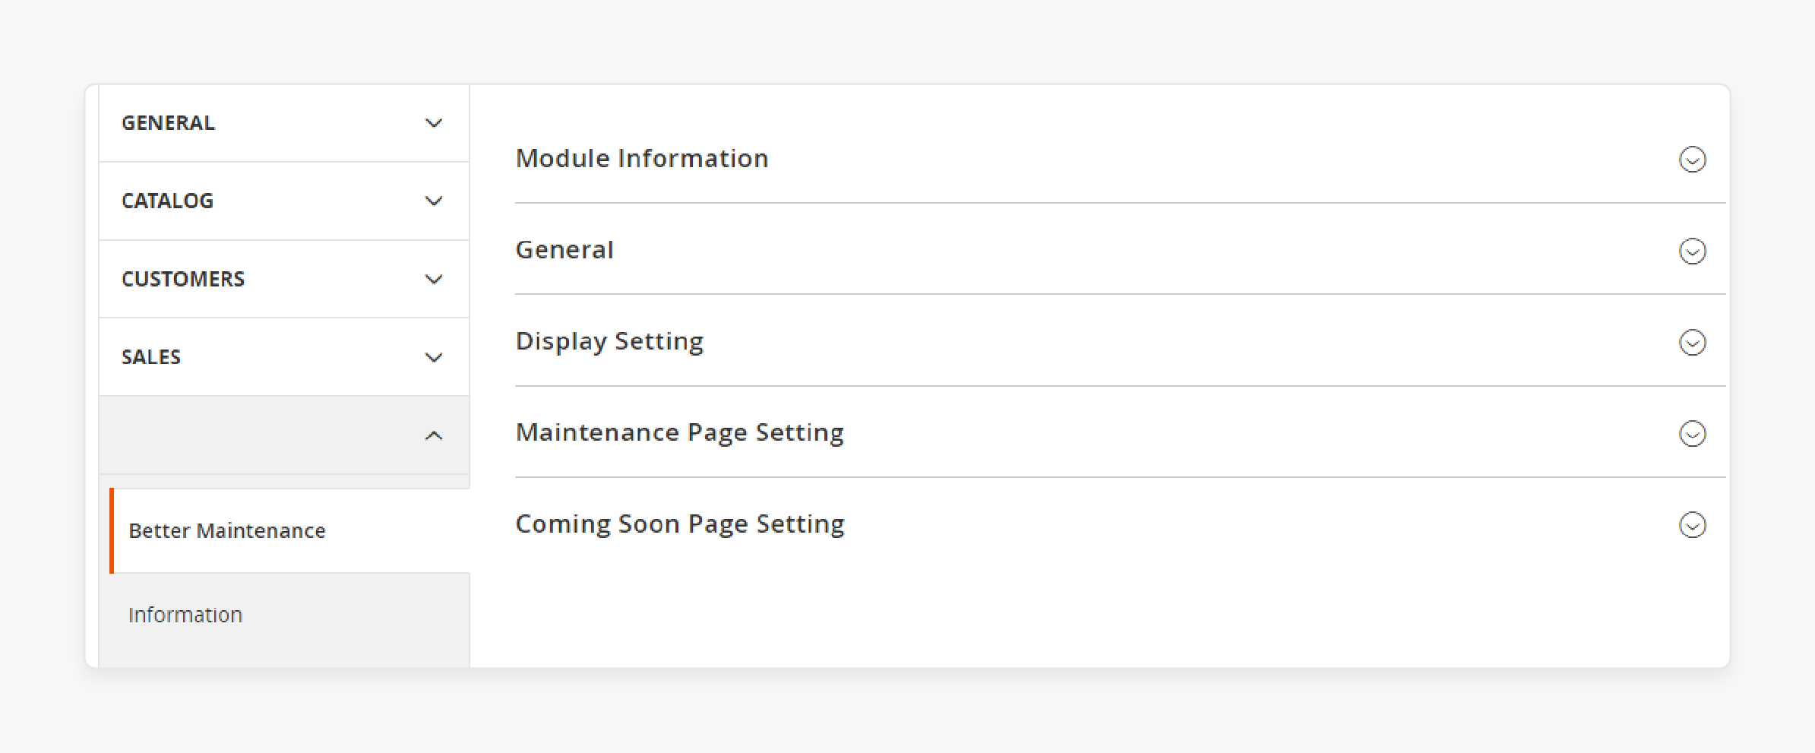The image size is (1815, 753).
Task: Open the SALES configuration tab
Action: (284, 357)
